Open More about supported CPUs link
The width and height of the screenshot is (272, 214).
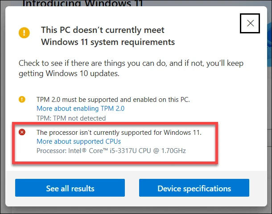78,141
